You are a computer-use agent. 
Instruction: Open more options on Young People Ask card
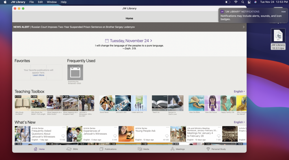(168, 127)
